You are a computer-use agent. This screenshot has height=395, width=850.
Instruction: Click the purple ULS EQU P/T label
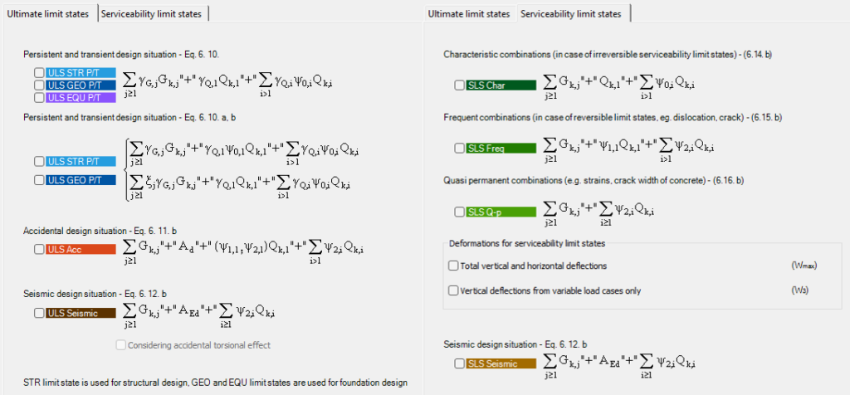click(81, 98)
